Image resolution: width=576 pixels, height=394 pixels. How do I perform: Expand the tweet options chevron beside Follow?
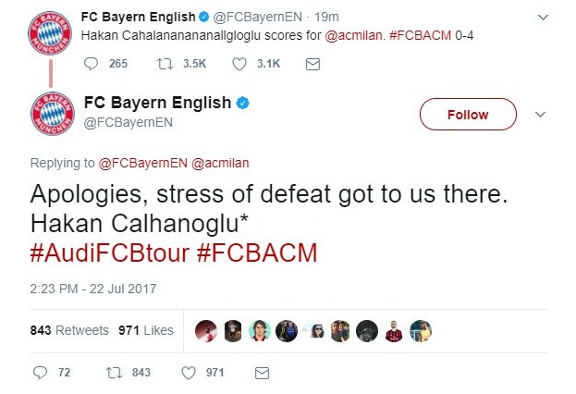(542, 115)
